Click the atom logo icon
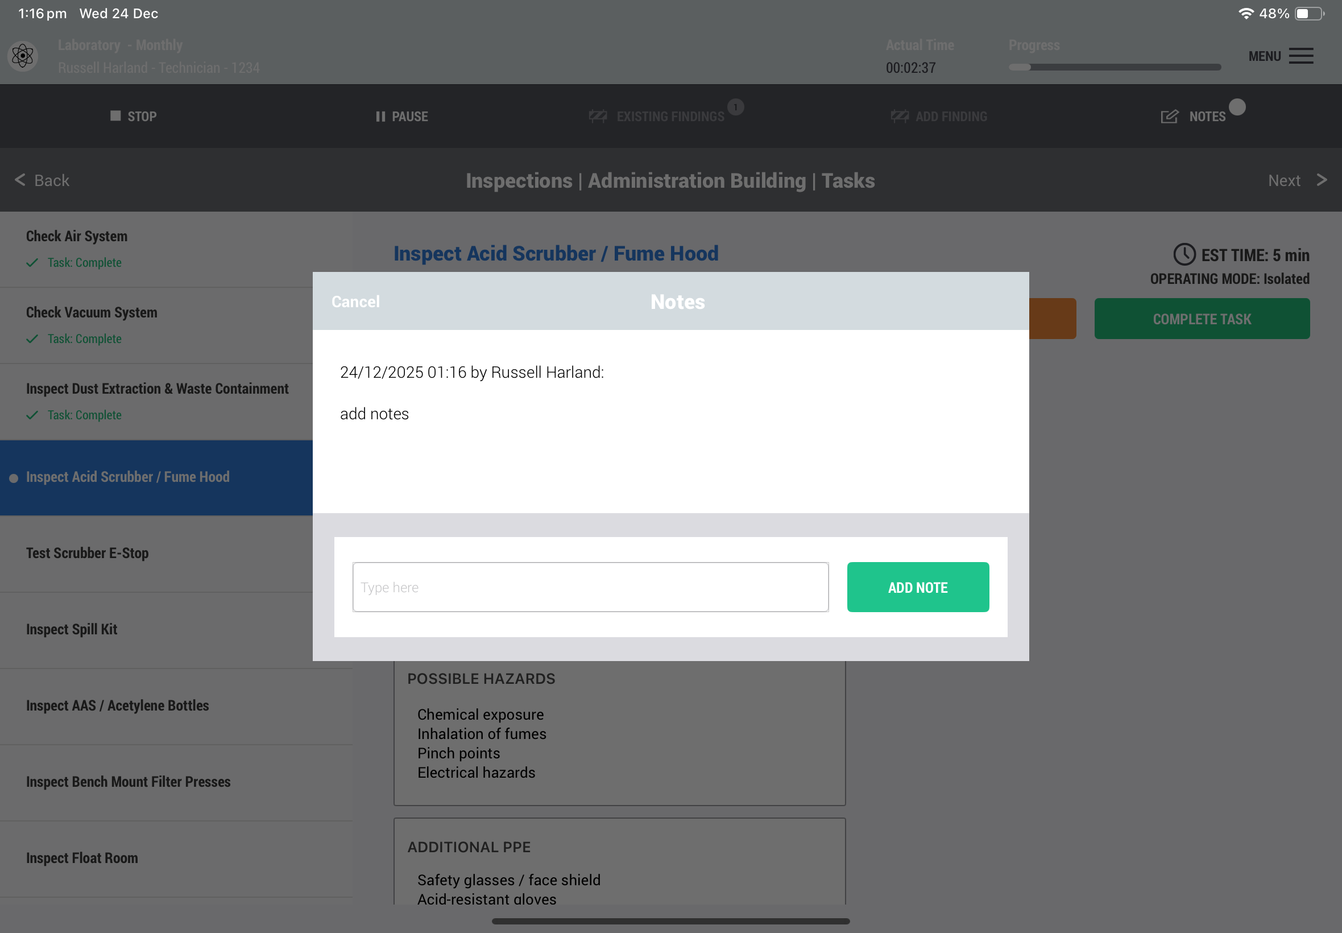 (23, 56)
